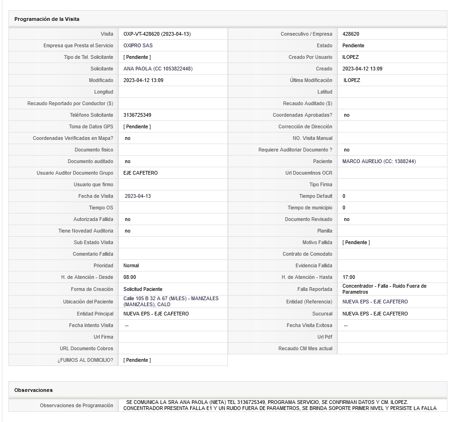
Task: Select the Programación de la Visita header
Action: click(47, 19)
